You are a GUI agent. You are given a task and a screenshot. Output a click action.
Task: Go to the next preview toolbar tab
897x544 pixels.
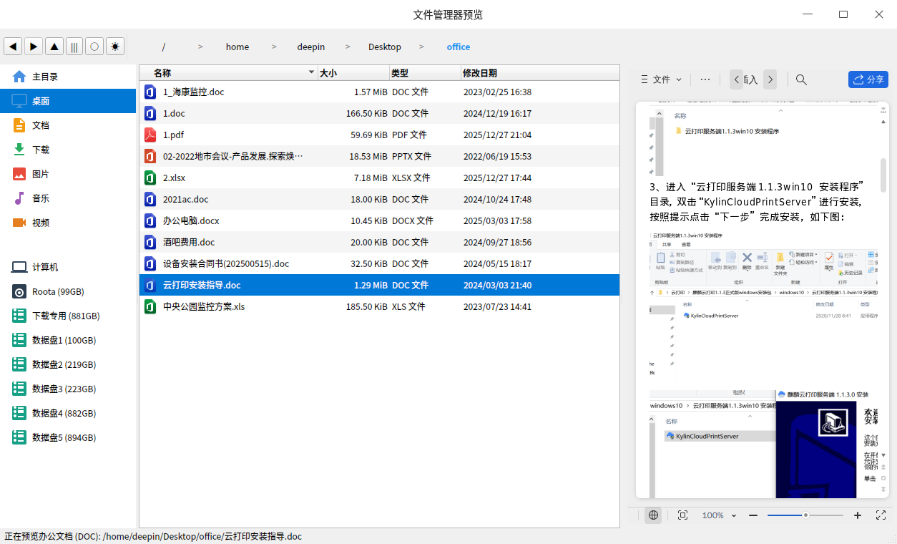point(770,79)
